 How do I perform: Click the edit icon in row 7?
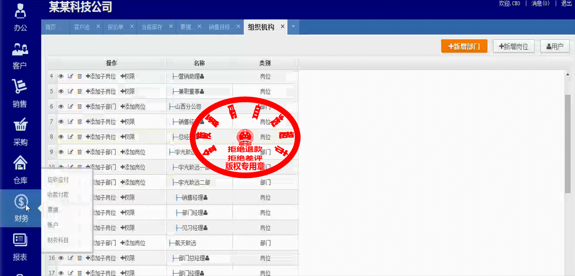(x=70, y=122)
